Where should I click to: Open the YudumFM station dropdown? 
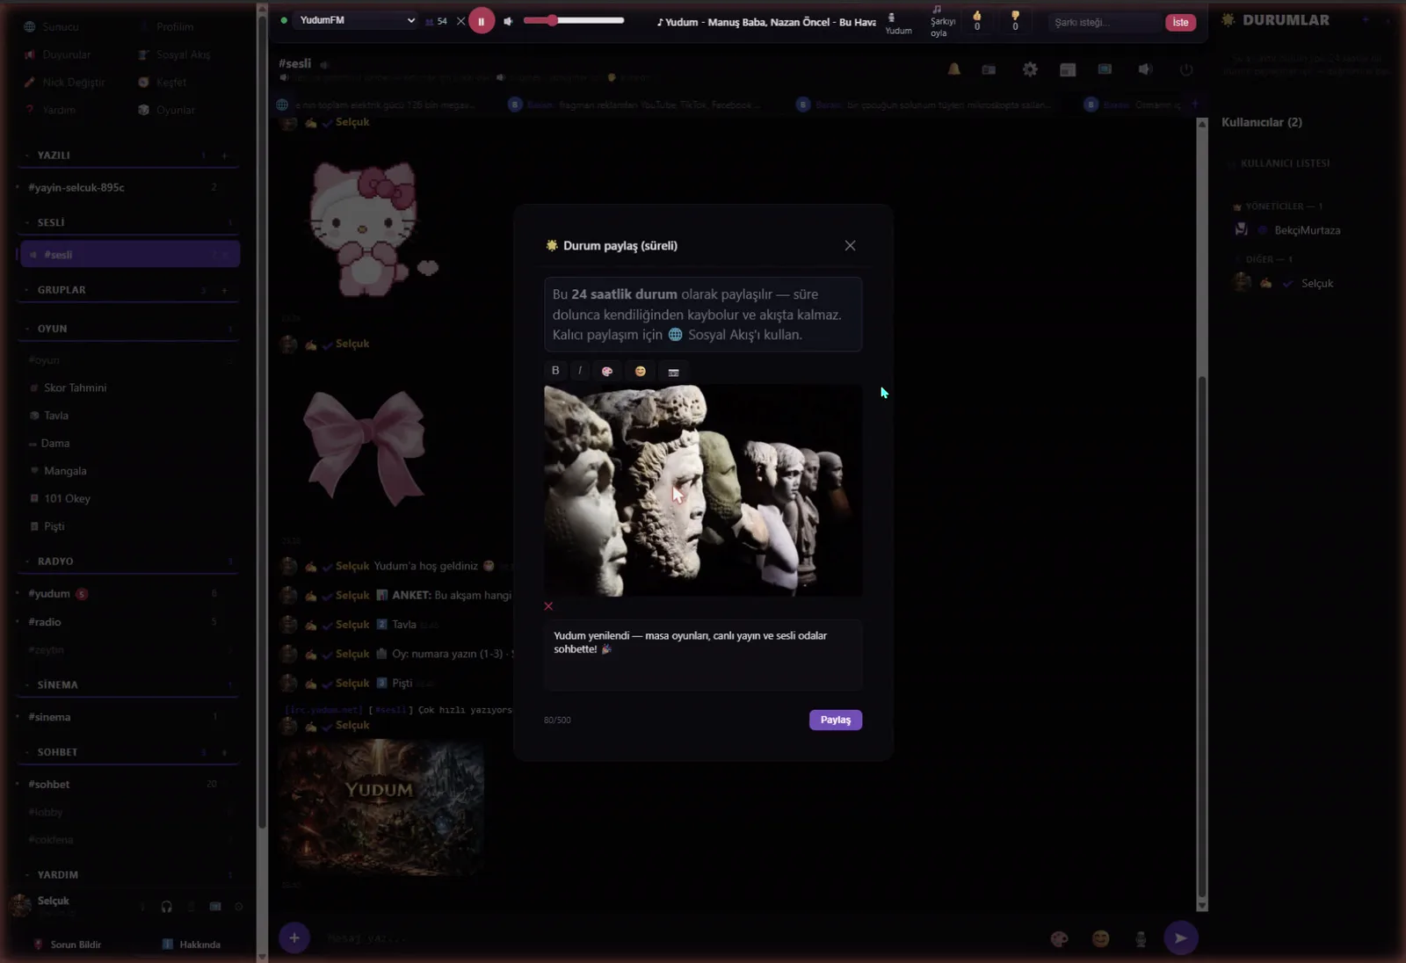pyautogui.click(x=356, y=20)
